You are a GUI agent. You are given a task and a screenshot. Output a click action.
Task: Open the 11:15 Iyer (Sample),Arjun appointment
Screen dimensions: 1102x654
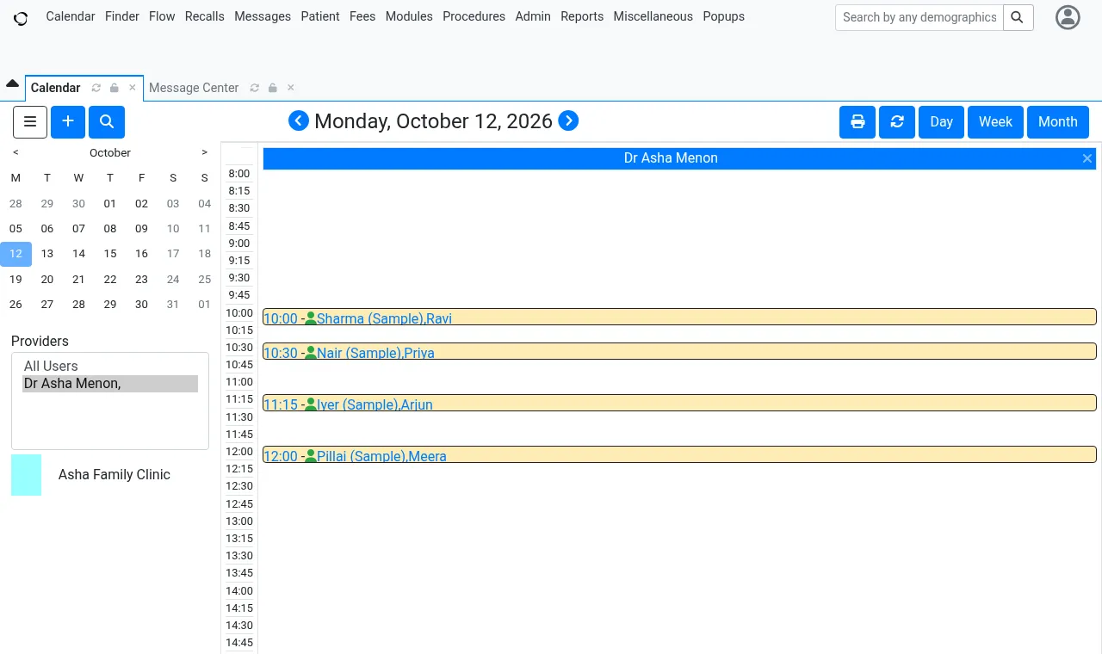(x=679, y=404)
